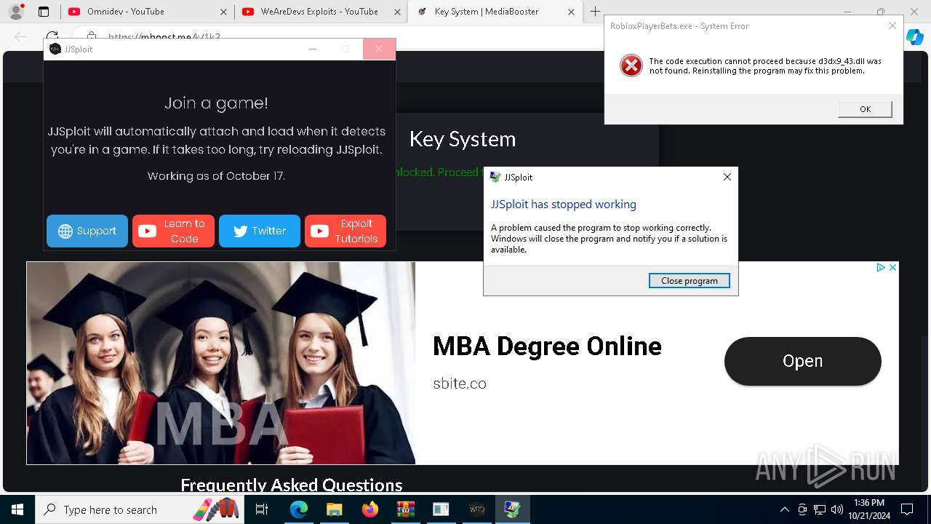The width and height of the screenshot is (931, 524).
Task: Open the volume tray icon
Action: 837,509
